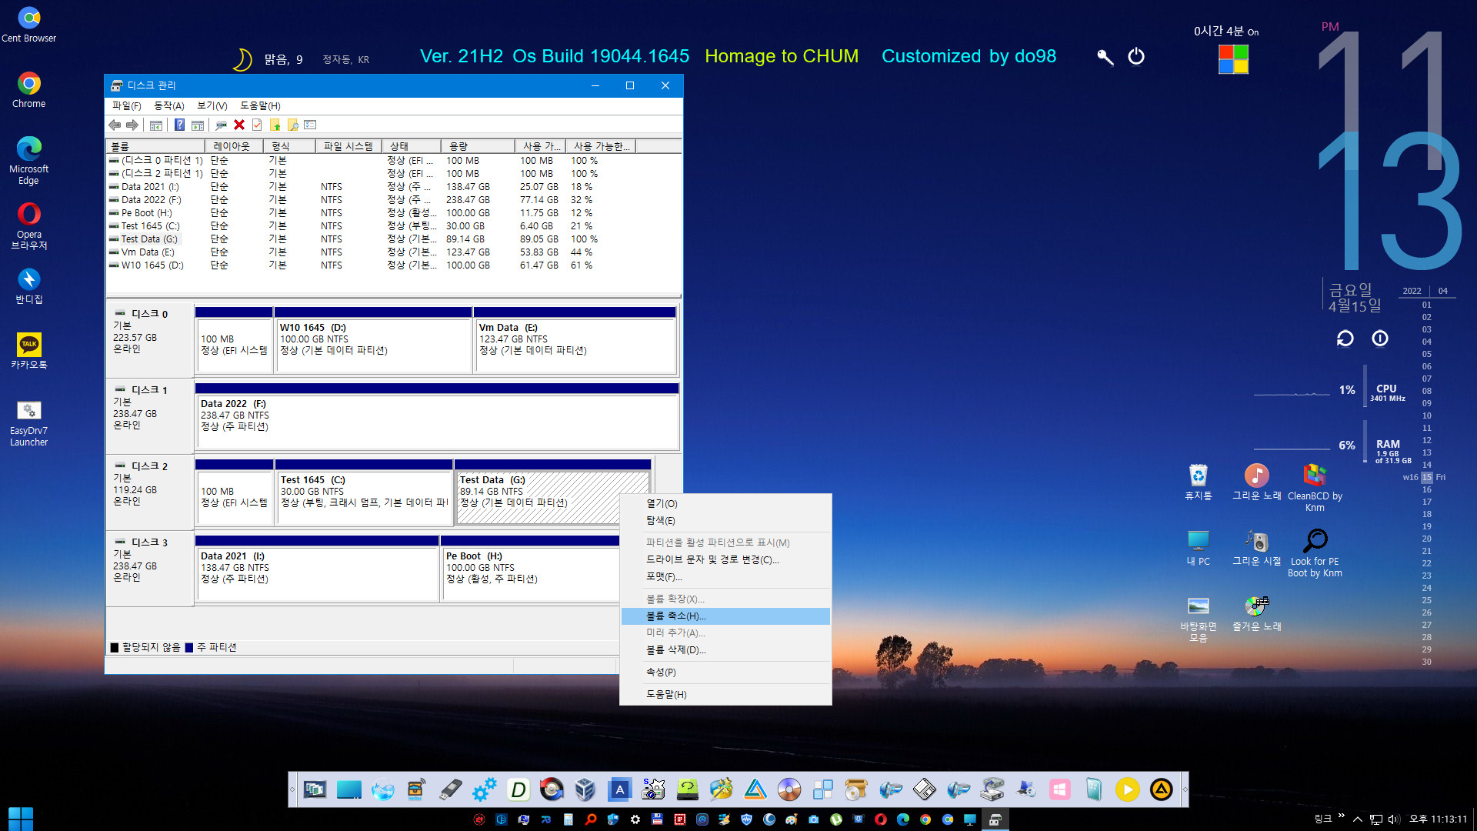Image resolution: width=1477 pixels, height=831 pixels.
Task: Select Data 2021 (I:) row in volume list
Action: 393,187
